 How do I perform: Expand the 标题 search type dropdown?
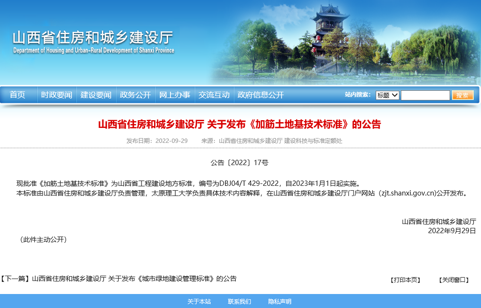tap(387, 95)
